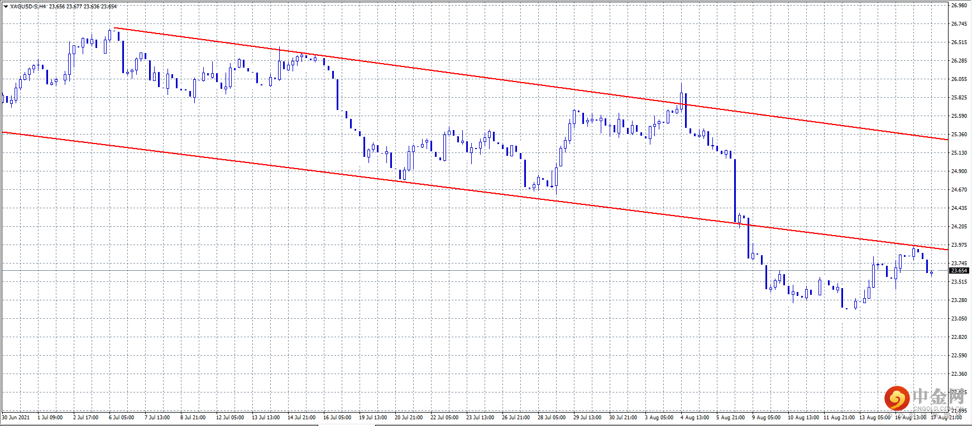Click the 24.900 price scale label
Image resolution: width=972 pixels, height=426 pixels.
959,171
